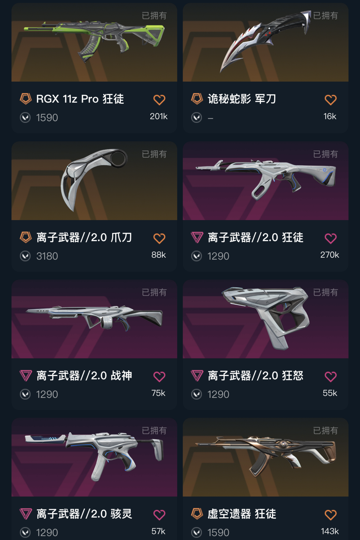The height and width of the screenshot is (540, 360).
Task: Toggle heart on 诡秘蛇影 军刀
Action: tap(330, 100)
